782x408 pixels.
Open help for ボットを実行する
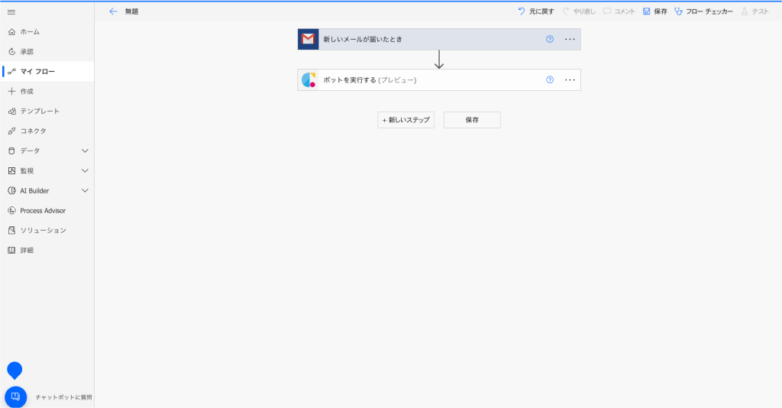(x=550, y=79)
